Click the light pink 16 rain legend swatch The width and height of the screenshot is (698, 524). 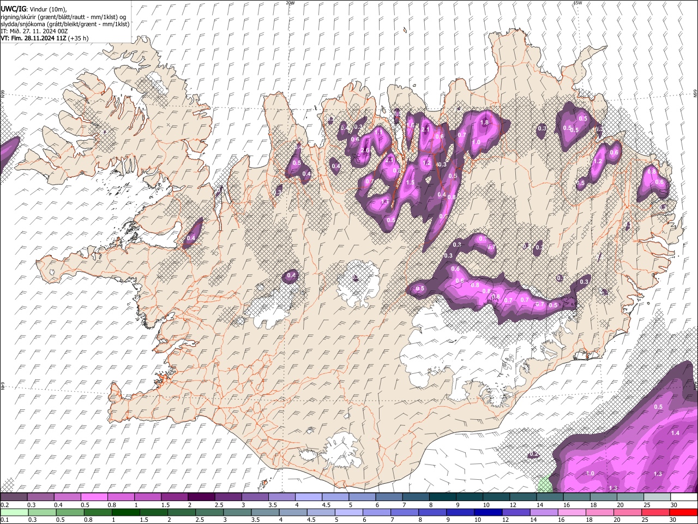pyautogui.click(x=571, y=512)
